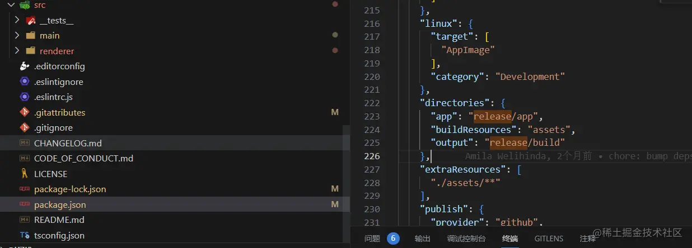This screenshot has width=692, height=248.
Task: Select the renderer folder label
Action: tap(57, 51)
